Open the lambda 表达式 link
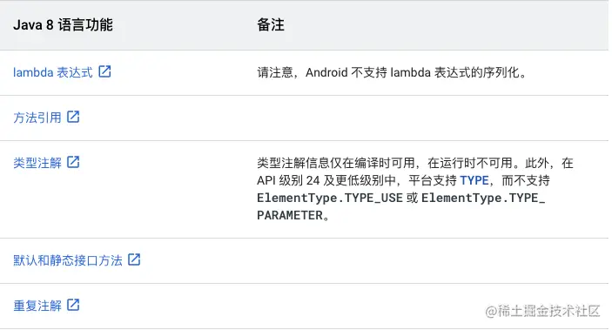Viewport: 612px width, 330px height. tap(53, 72)
